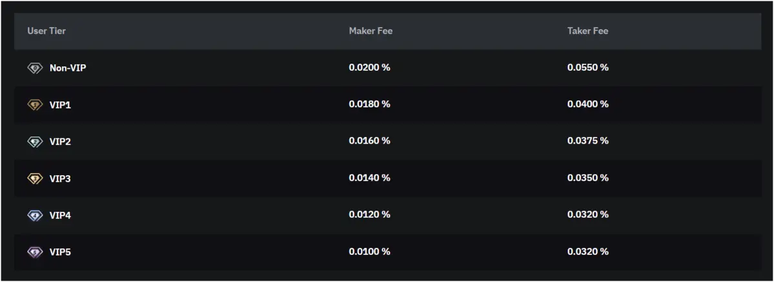Click the VIP2 taker fee 0.0375 %
774x282 pixels.
coord(587,141)
